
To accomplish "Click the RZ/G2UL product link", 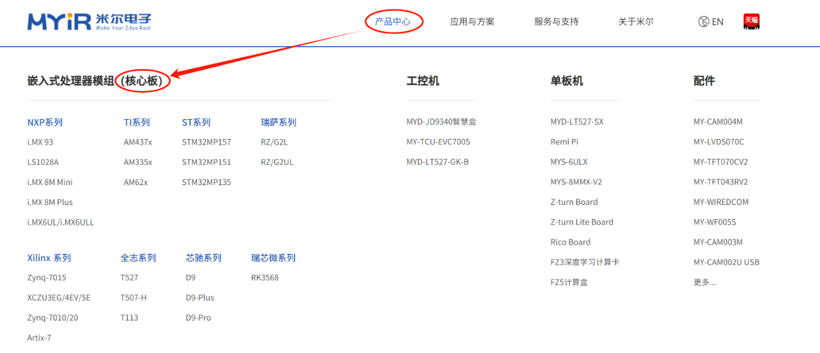I will (x=277, y=162).
